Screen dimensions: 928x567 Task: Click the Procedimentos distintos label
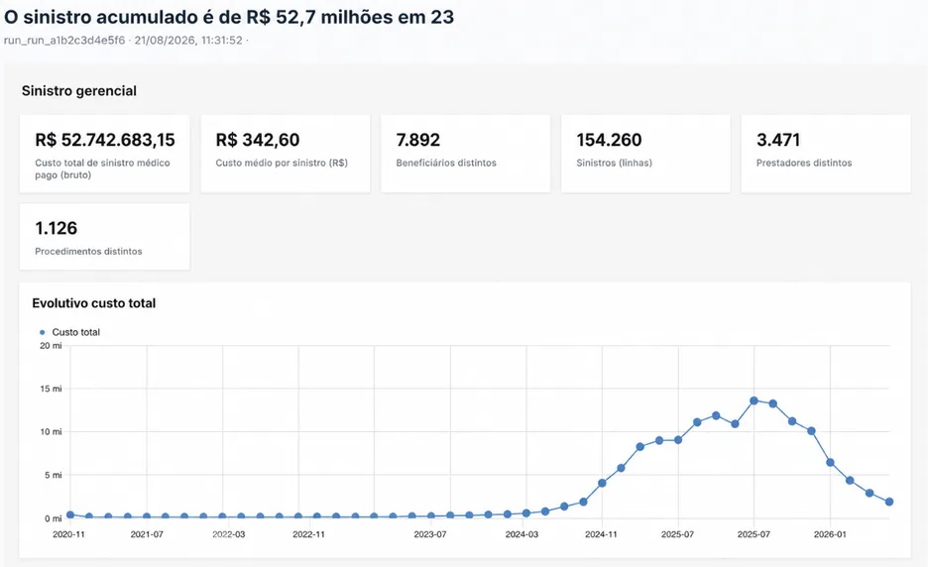point(89,252)
